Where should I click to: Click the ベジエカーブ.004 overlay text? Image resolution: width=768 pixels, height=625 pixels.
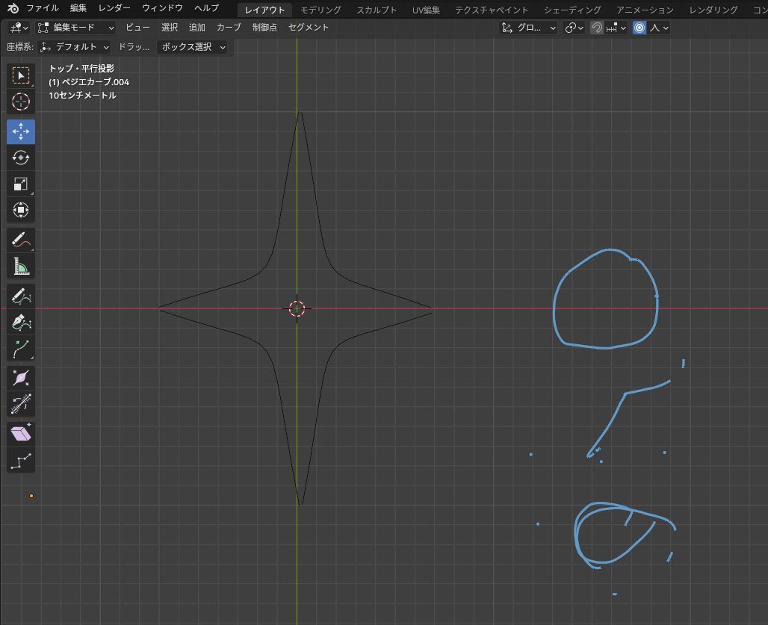(x=89, y=82)
